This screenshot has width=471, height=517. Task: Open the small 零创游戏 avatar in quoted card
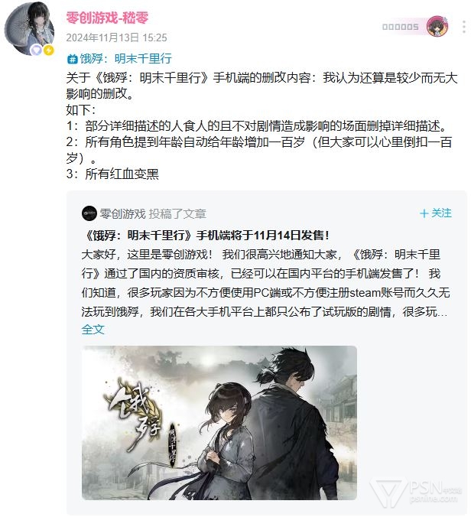point(89,213)
